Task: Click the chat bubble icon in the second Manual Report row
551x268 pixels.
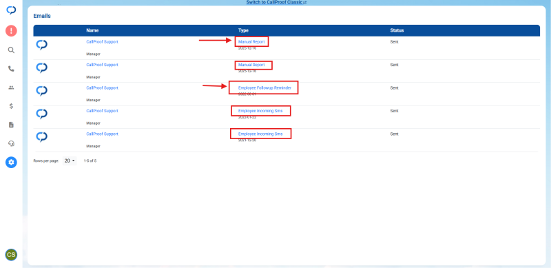Action: coord(42,68)
